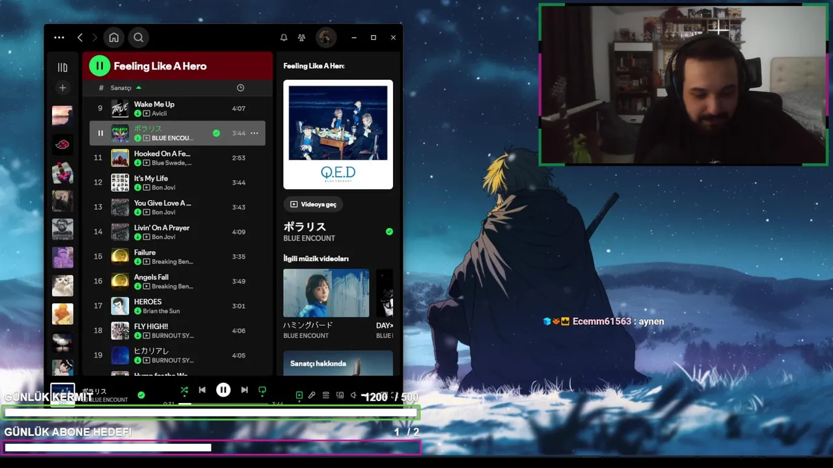Image resolution: width=833 pixels, height=468 pixels.
Task: Open the Feeling Like A Hero panel title
Action: (x=314, y=66)
